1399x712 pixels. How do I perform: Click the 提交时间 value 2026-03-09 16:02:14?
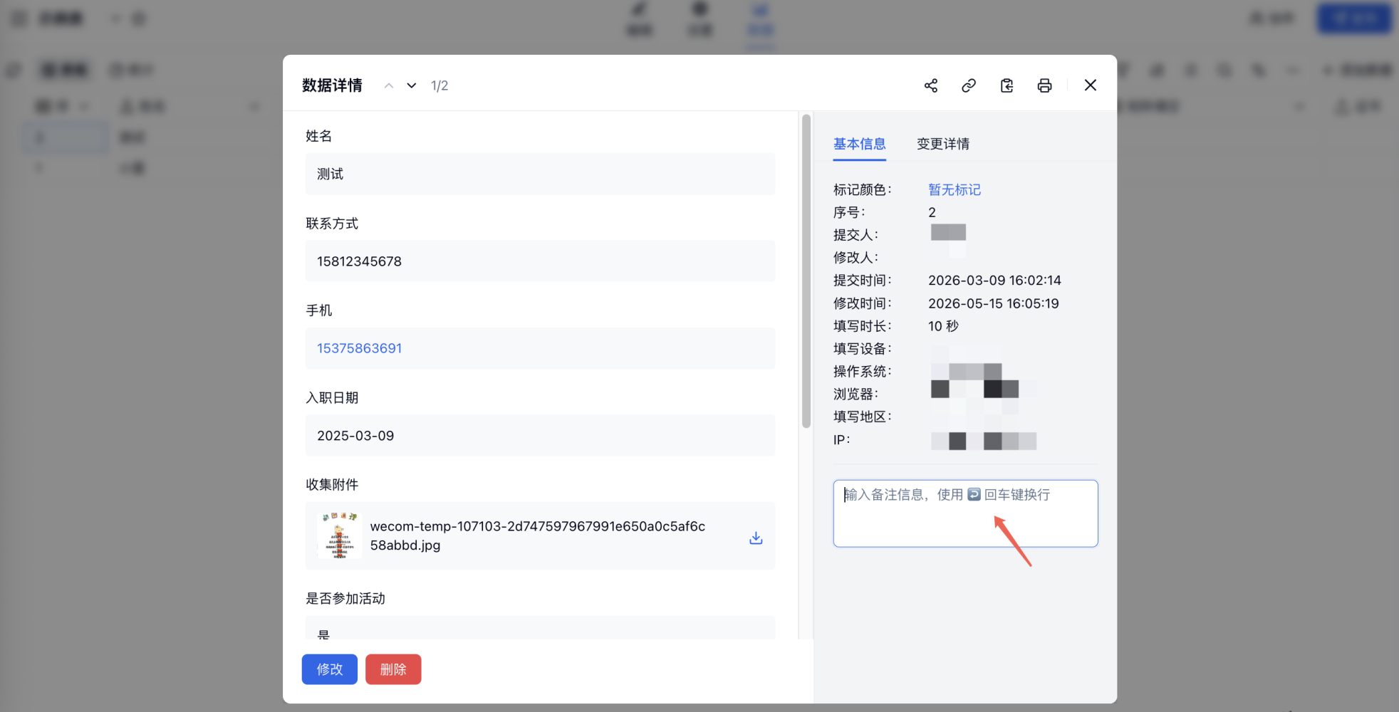(x=994, y=281)
